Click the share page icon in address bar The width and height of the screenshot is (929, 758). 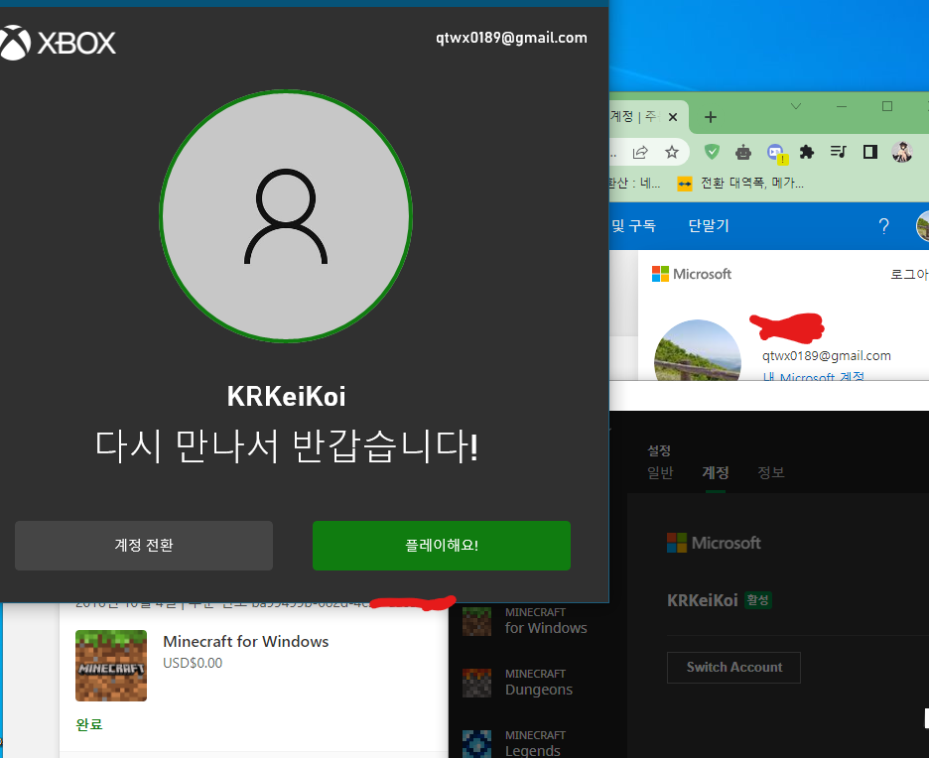coord(640,153)
